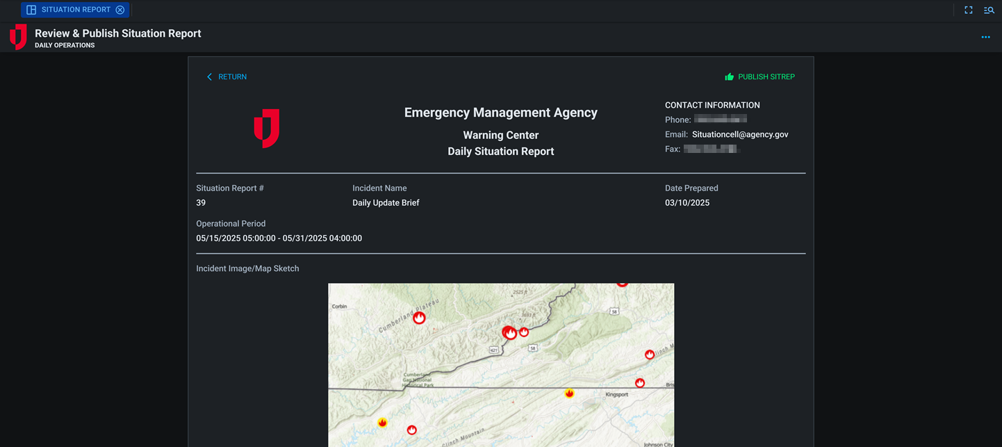This screenshot has width=1002, height=447.
Task: Select yellow fire marker at map's lower left
Action: [x=382, y=423]
